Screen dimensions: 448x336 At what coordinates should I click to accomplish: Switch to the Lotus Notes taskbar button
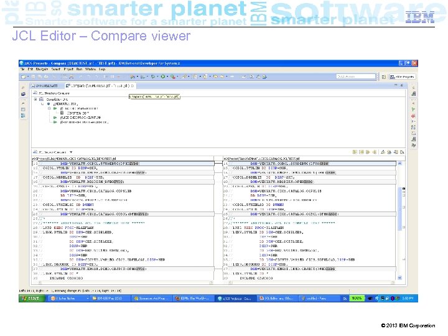[x=68, y=298]
